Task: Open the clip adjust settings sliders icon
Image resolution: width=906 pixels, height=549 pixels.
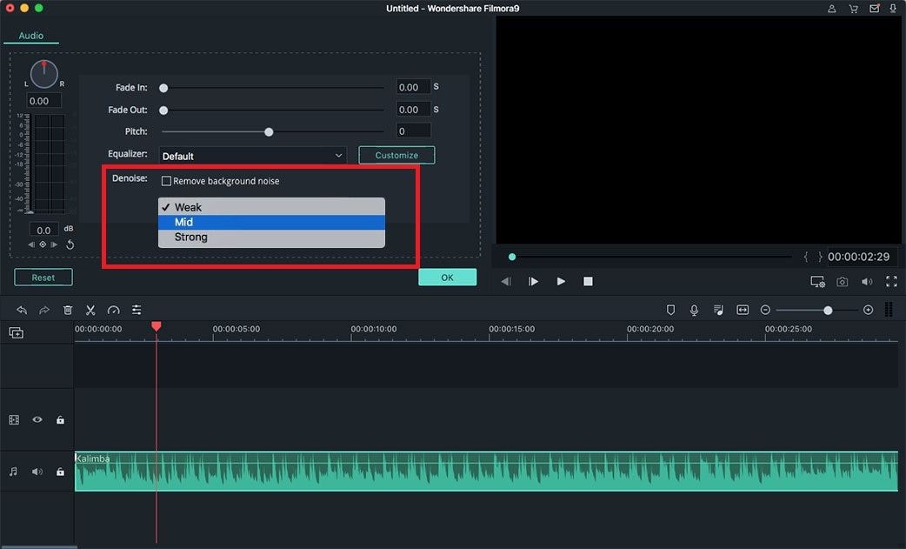Action: (x=137, y=311)
